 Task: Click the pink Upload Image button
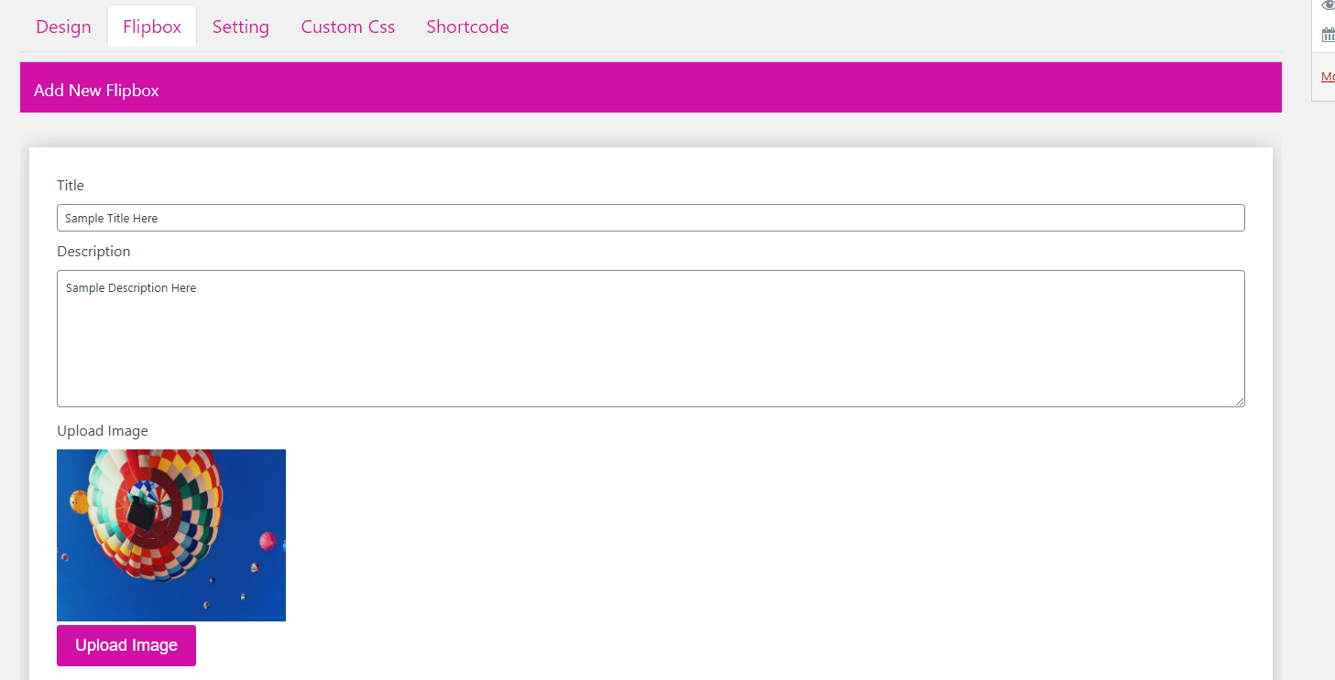click(126, 645)
